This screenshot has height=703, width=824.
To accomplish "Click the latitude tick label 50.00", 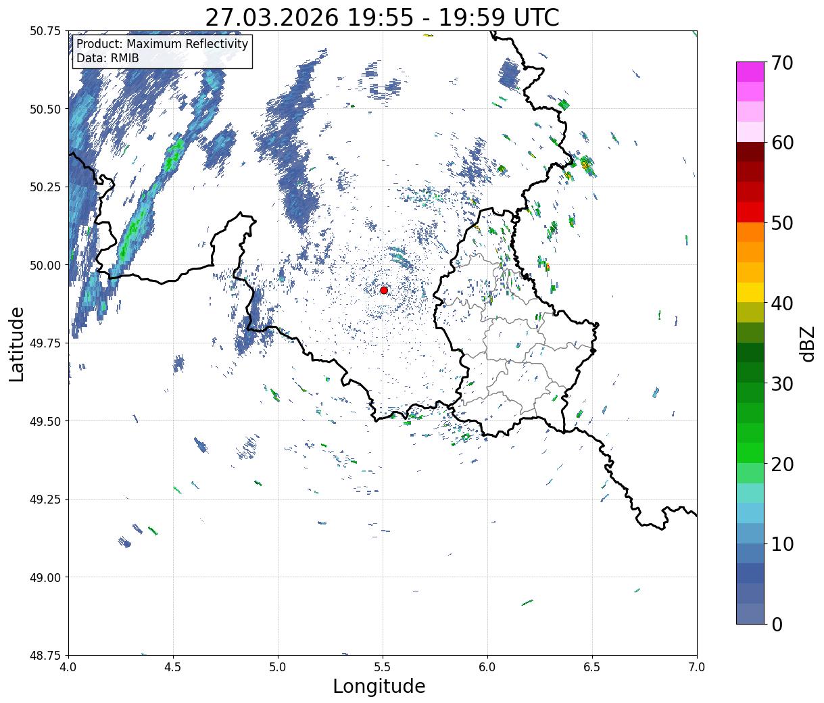I will tap(45, 265).
